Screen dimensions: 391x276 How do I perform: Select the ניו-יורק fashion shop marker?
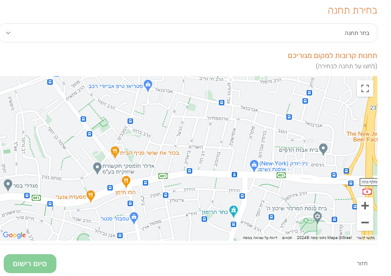[254, 166]
